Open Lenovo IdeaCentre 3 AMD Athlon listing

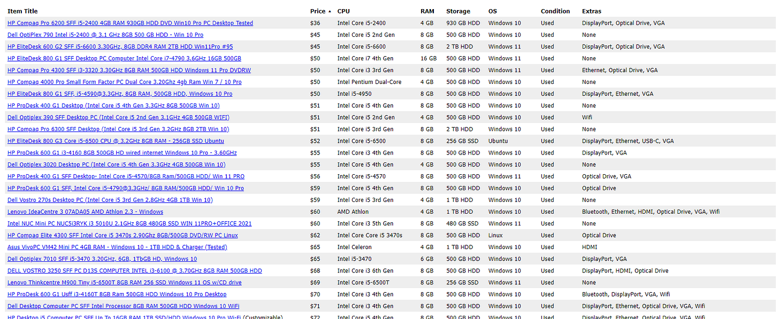(x=85, y=212)
